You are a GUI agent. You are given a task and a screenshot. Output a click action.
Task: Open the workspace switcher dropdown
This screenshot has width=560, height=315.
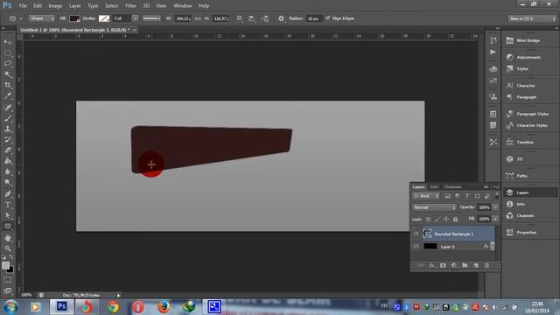click(532, 18)
